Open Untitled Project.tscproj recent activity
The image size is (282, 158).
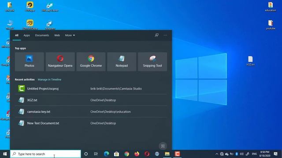click(91, 89)
